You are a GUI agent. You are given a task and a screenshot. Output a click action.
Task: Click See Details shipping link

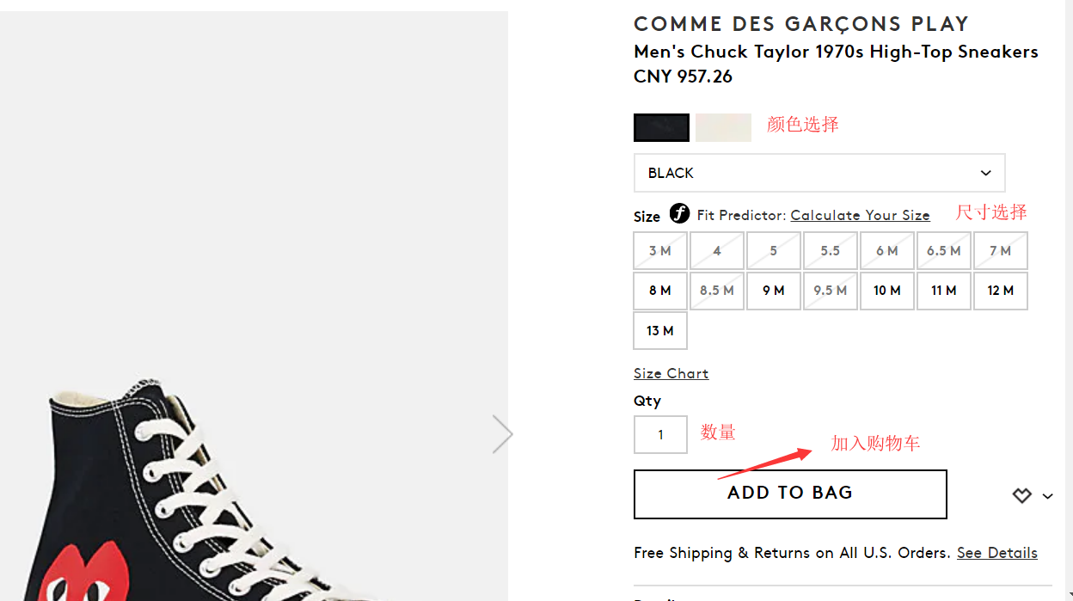click(x=996, y=553)
